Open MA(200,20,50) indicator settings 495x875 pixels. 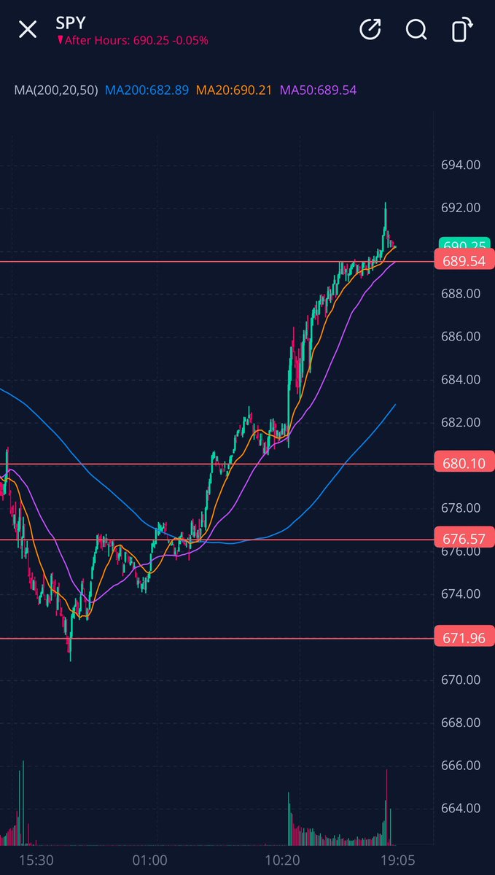[56, 90]
